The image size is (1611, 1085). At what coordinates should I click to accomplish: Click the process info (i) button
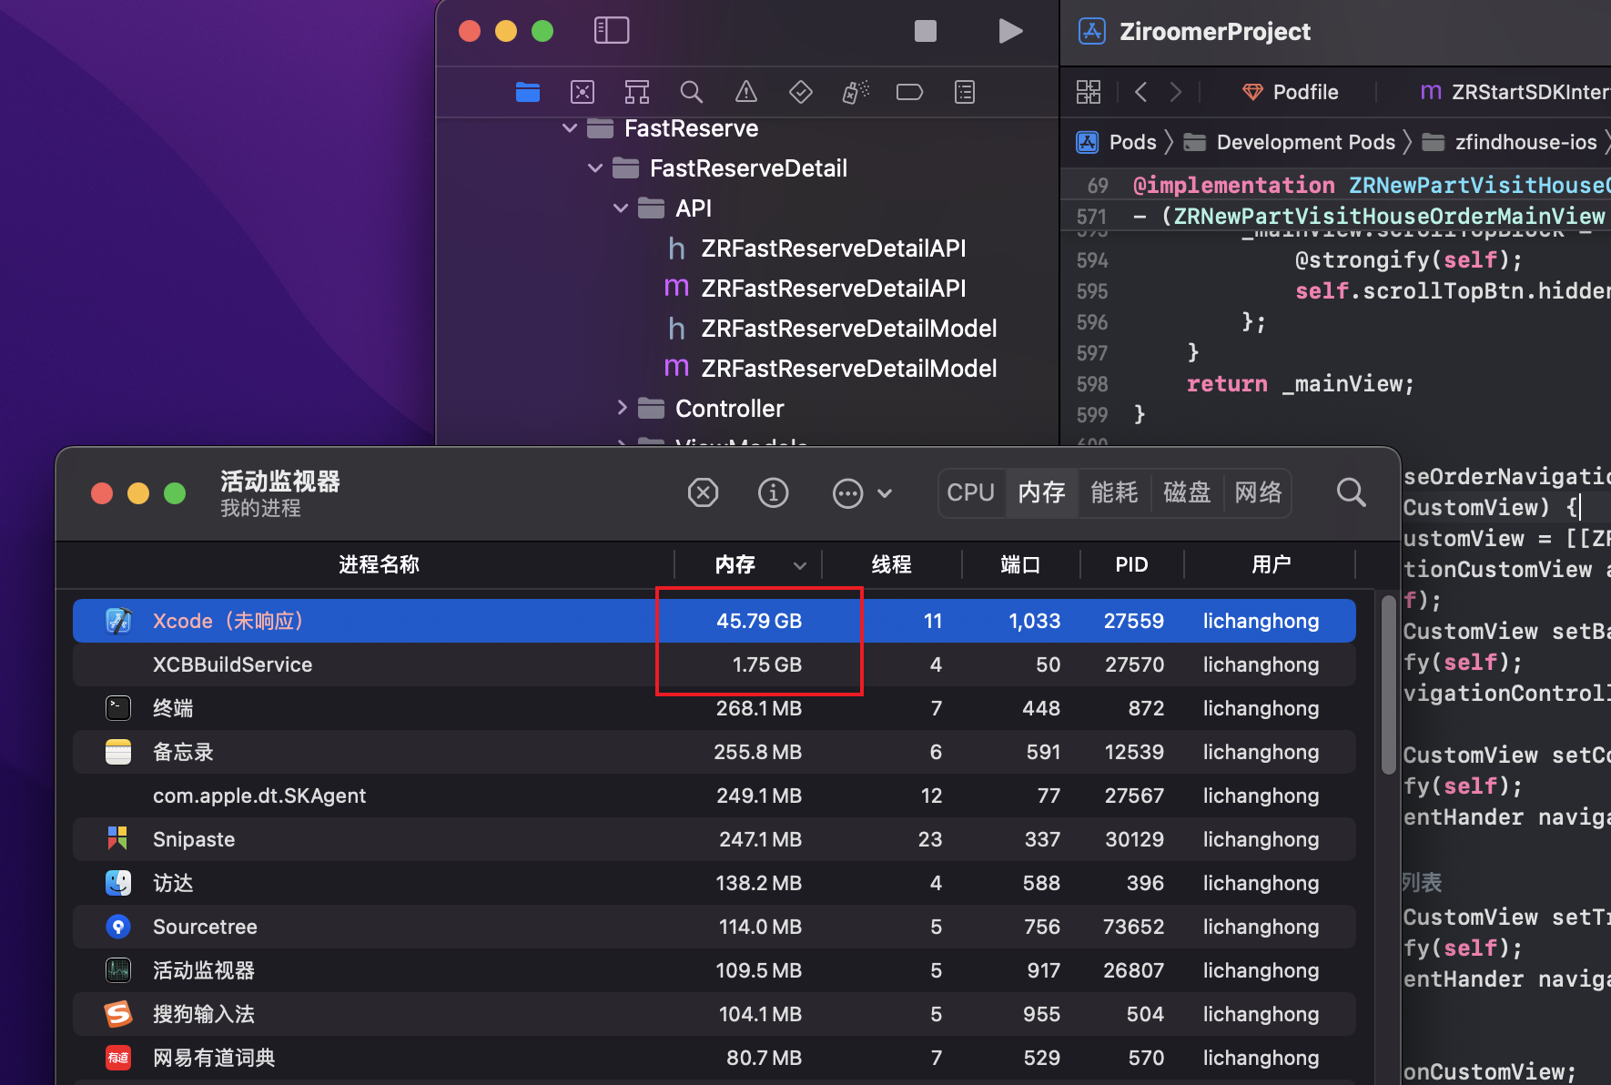773,493
